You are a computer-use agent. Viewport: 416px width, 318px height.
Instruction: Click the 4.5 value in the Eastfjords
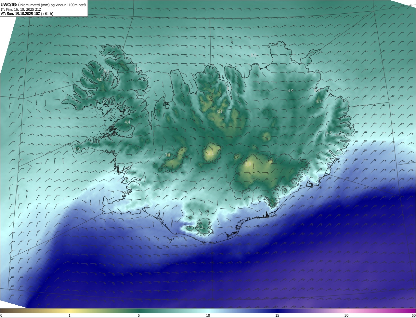point(329,133)
